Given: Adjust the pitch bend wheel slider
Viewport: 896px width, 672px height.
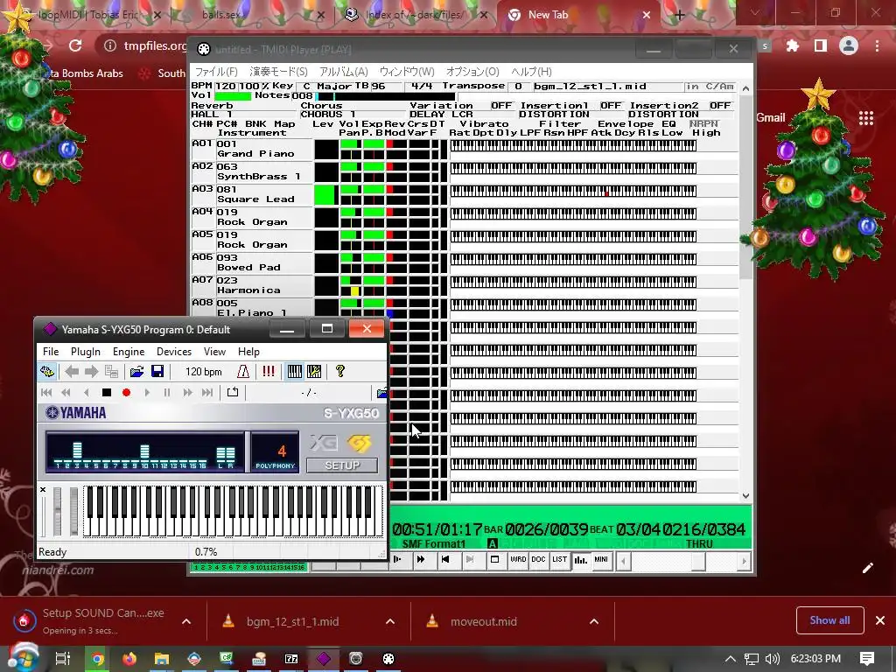Looking at the screenshot, I should (x=57, y=511).
